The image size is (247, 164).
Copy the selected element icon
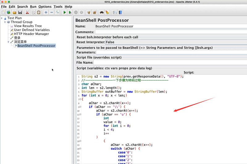[x=33, y=12]
